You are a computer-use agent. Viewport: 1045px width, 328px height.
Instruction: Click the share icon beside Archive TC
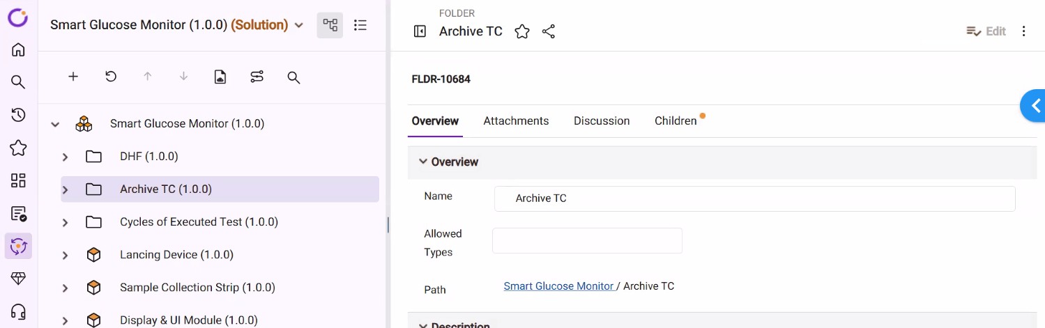pos(549,31)
